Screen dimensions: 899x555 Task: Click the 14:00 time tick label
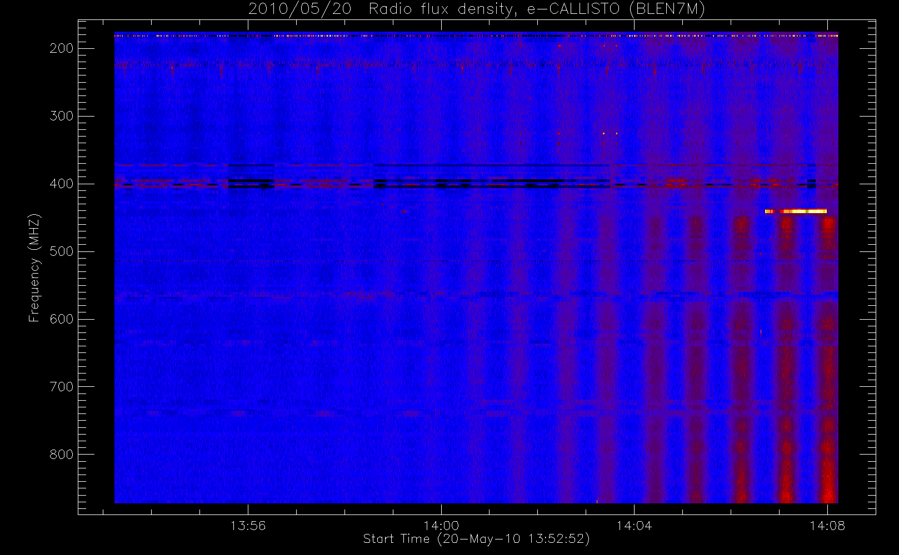point(441,526)
